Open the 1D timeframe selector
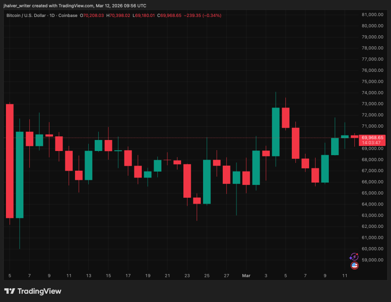This screenshot has height=302, width=391. (52, 15)
